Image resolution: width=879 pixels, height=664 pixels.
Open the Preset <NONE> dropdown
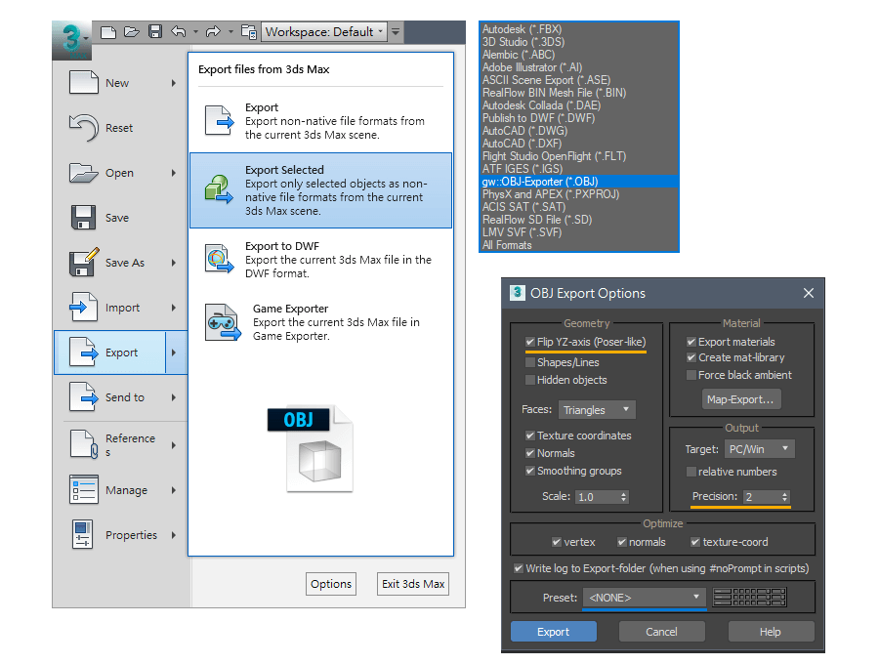(x=645, y=598)
